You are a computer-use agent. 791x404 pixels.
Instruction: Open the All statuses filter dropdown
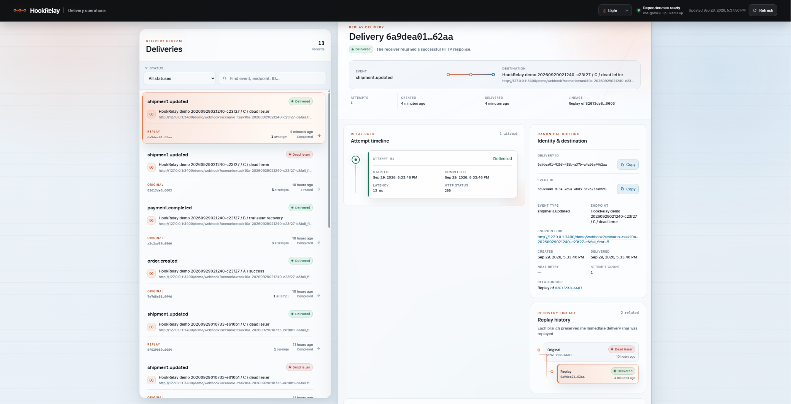click(x=180, y=78)
